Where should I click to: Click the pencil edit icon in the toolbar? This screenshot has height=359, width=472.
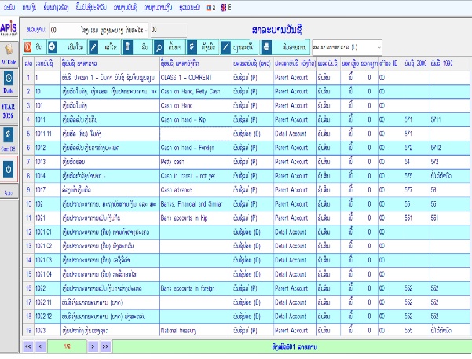click(93, 46)
